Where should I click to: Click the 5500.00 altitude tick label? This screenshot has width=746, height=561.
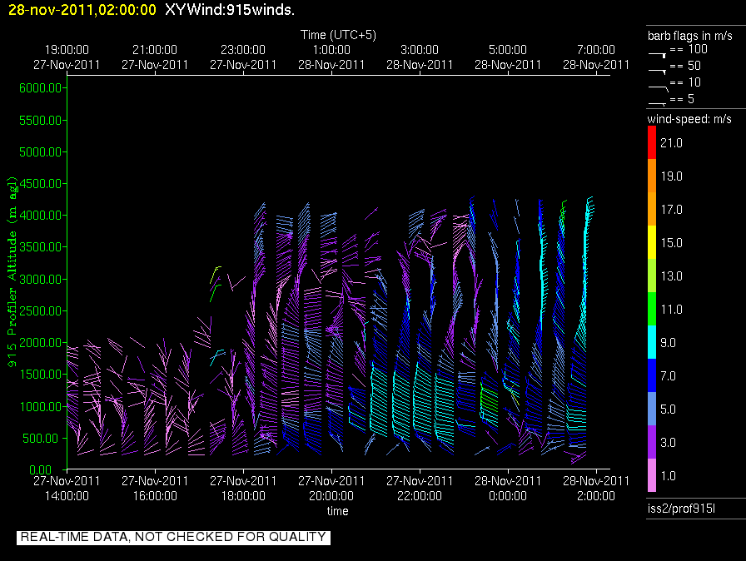pyautogui.click(x=41, y=121)
